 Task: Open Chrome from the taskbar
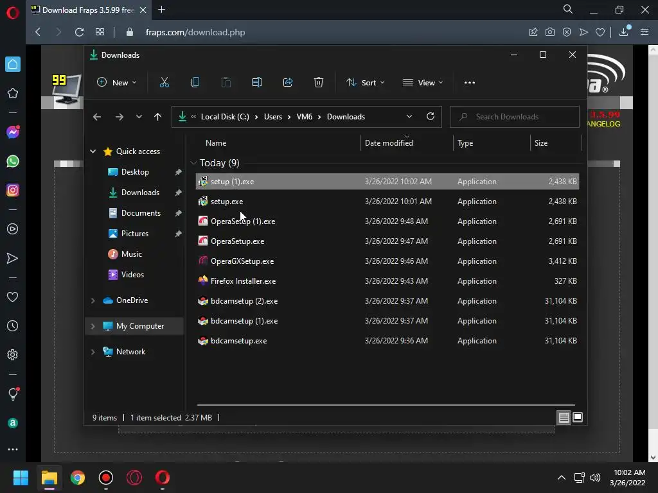coord(78,478)
